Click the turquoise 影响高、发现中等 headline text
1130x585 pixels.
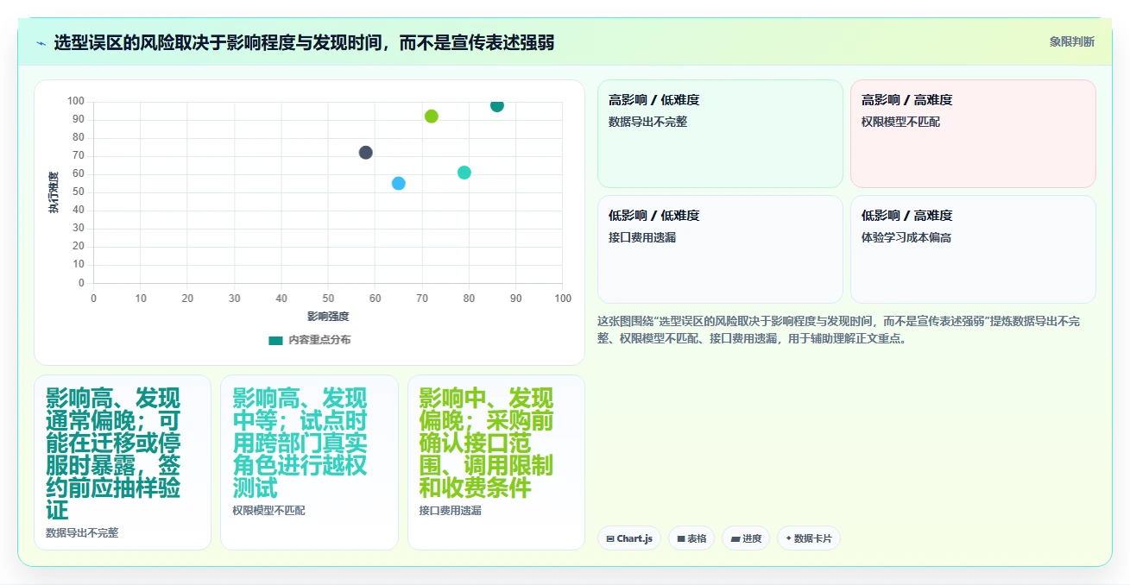[x=300, y=443]
